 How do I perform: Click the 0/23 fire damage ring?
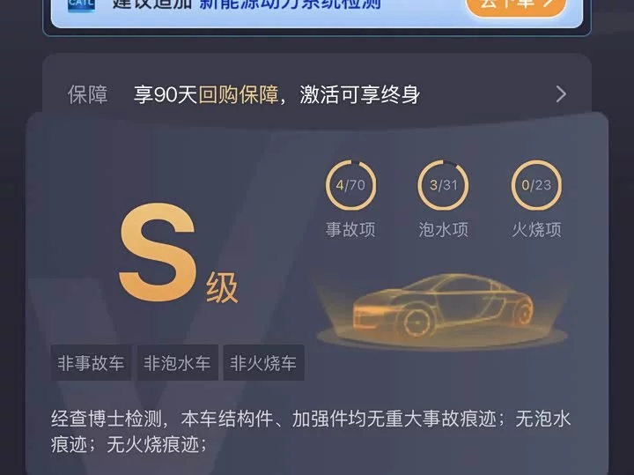click(536, 185)
